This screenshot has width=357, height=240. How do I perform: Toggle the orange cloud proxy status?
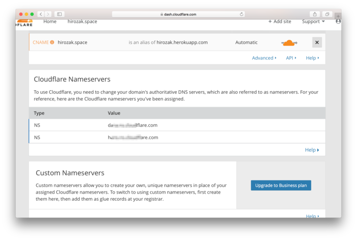289,42
